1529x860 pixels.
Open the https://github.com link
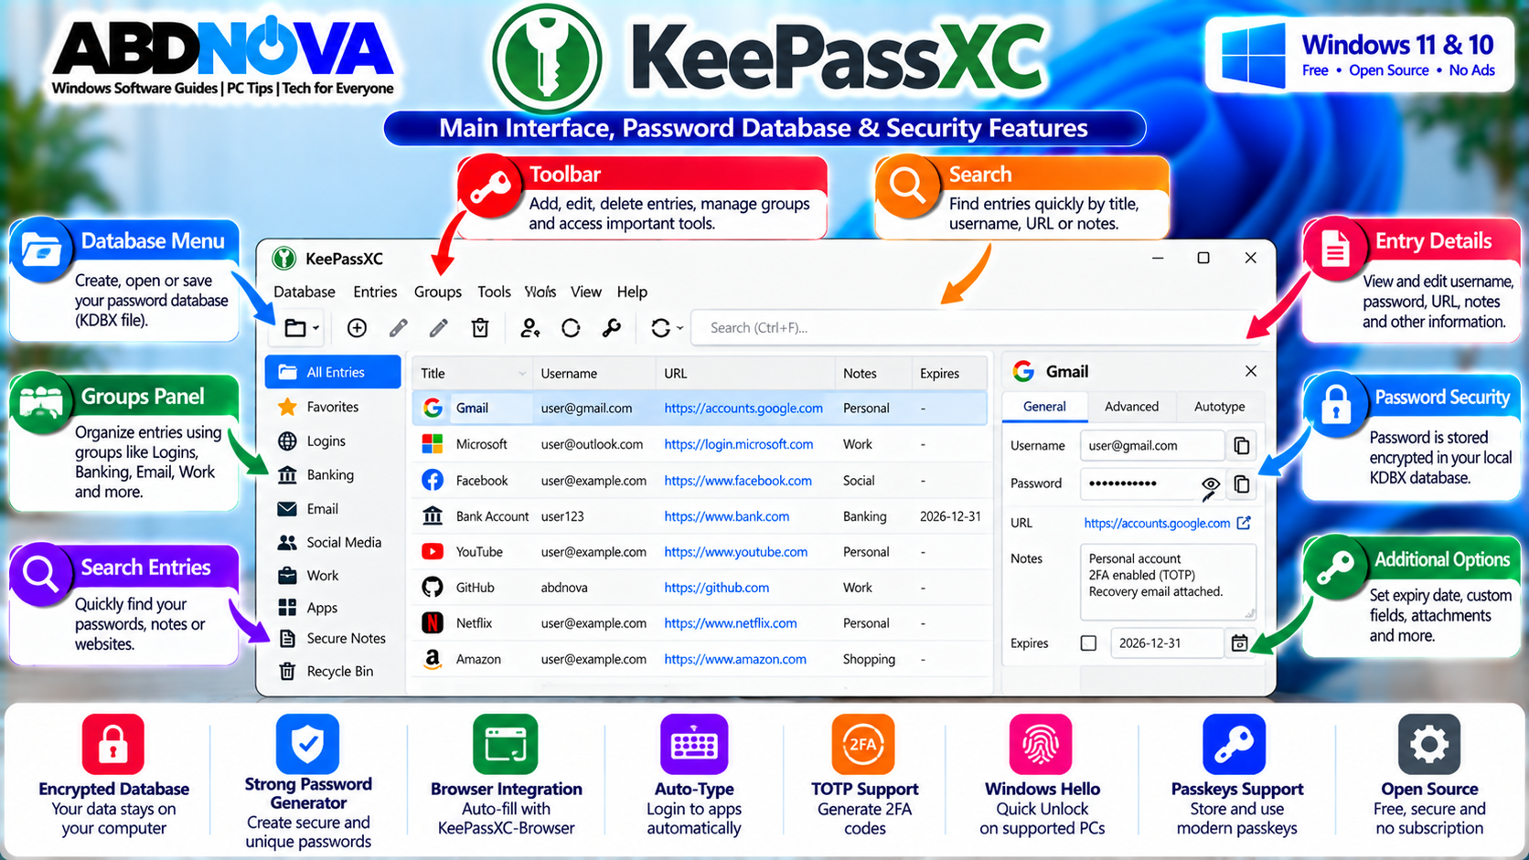pos(716,588)
